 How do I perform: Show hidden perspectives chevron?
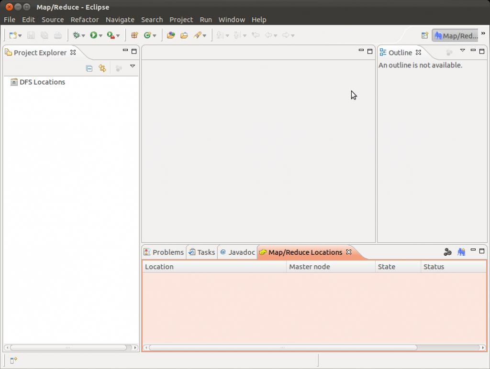click(483, 33)
